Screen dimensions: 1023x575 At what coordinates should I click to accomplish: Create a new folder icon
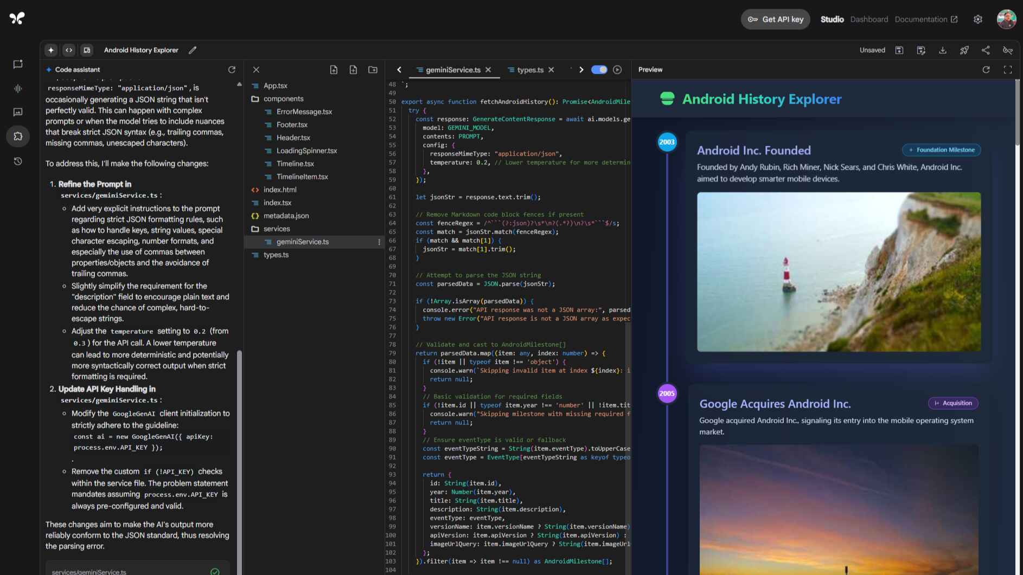pyautogui.click(x=373, y=69)
